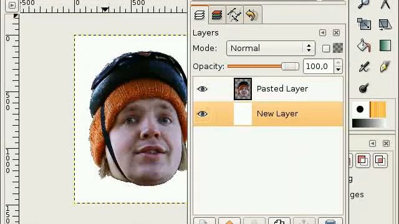Decrease opacity with the down stepper arrow
The width and height of the screenshot is (399, 224).
point(338,70)
